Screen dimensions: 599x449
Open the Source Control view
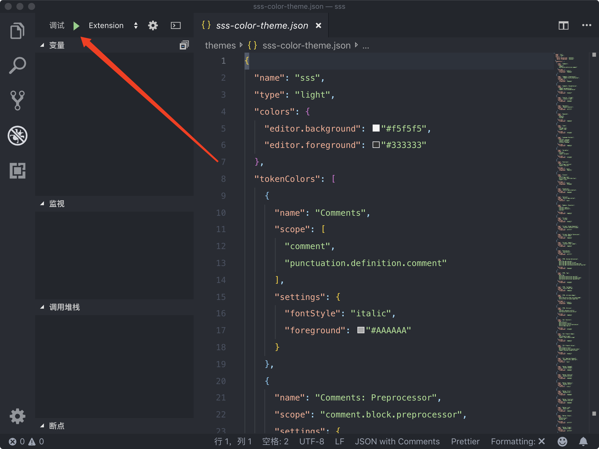(18, 100)
